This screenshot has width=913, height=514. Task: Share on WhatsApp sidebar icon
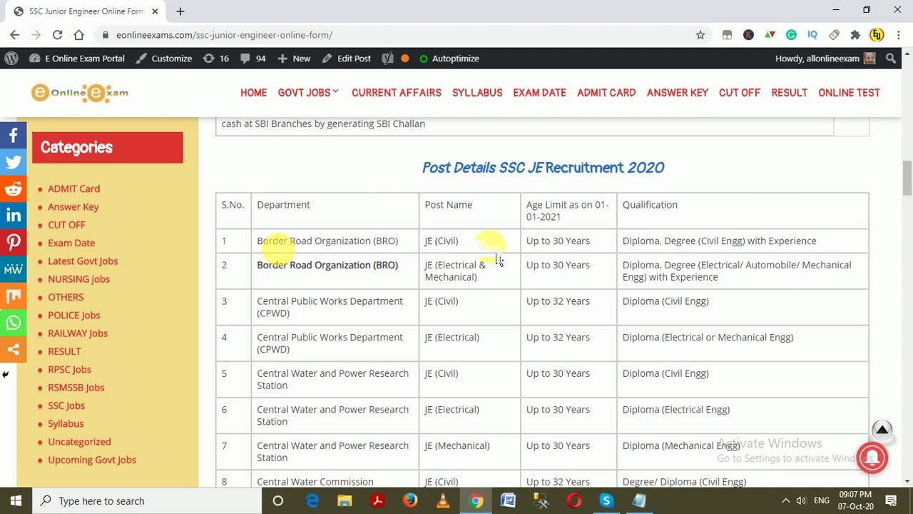pos(13,323)
